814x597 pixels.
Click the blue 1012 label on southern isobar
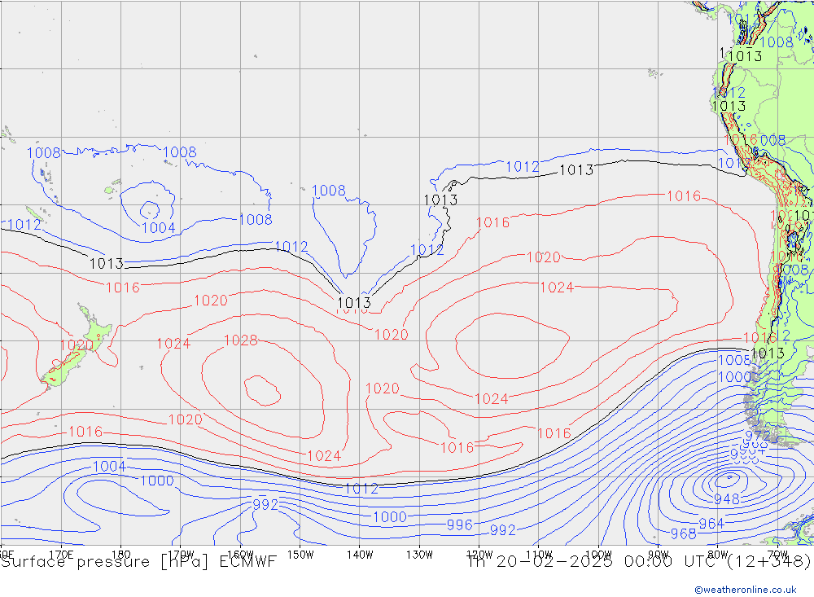[361, 489]
